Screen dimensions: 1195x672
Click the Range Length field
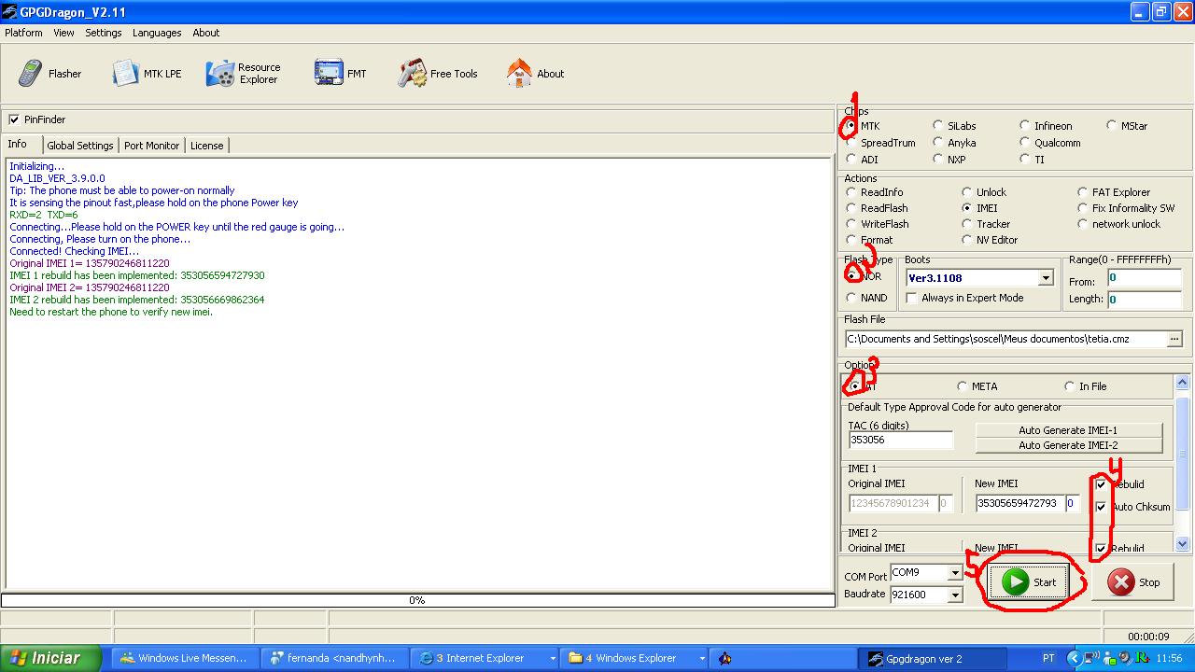(x=1145, y=300)
